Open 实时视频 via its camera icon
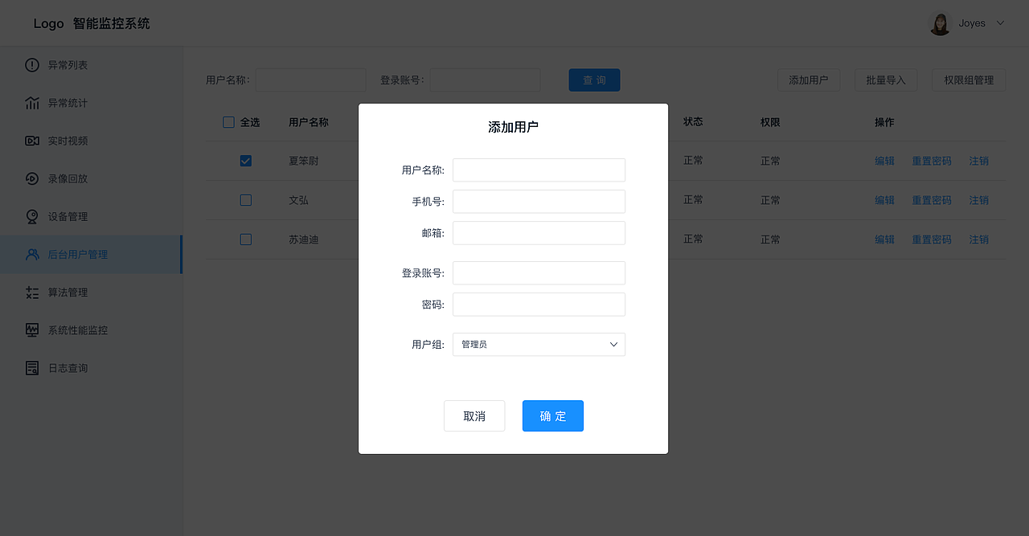1029x536 pixels. (x=31, y=140)
